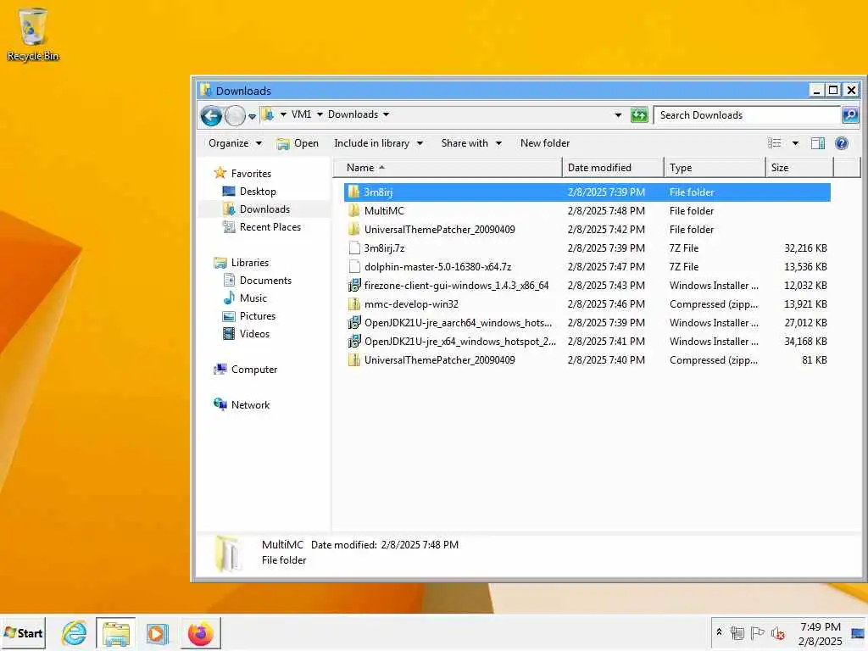Select the OpenJDK21U-jre_aarch64 installer icon
The height and width of the screenshot is (651, 868).
coord(354,323)
